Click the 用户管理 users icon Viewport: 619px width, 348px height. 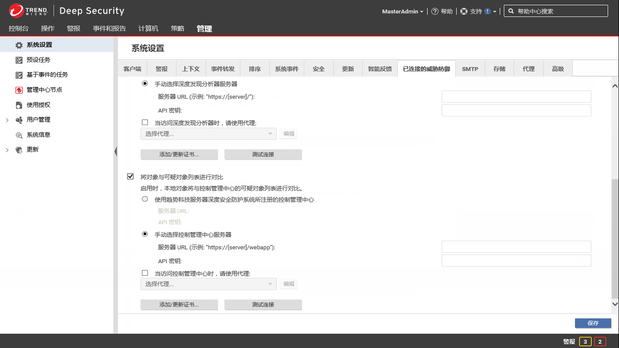[x=19, y=120]
